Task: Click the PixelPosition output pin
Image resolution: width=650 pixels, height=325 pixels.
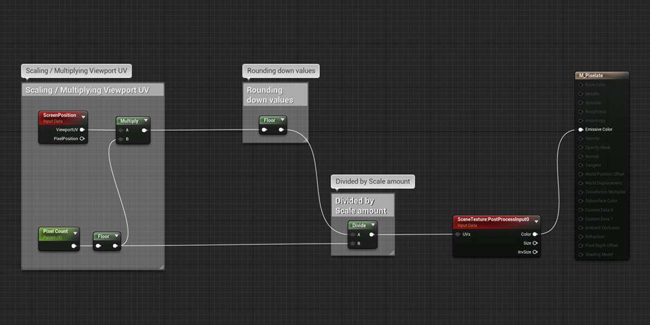Action: click(82, 139)
